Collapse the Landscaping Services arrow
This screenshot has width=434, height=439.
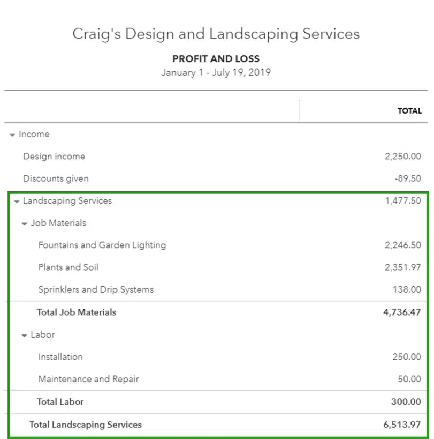[17, 202]
